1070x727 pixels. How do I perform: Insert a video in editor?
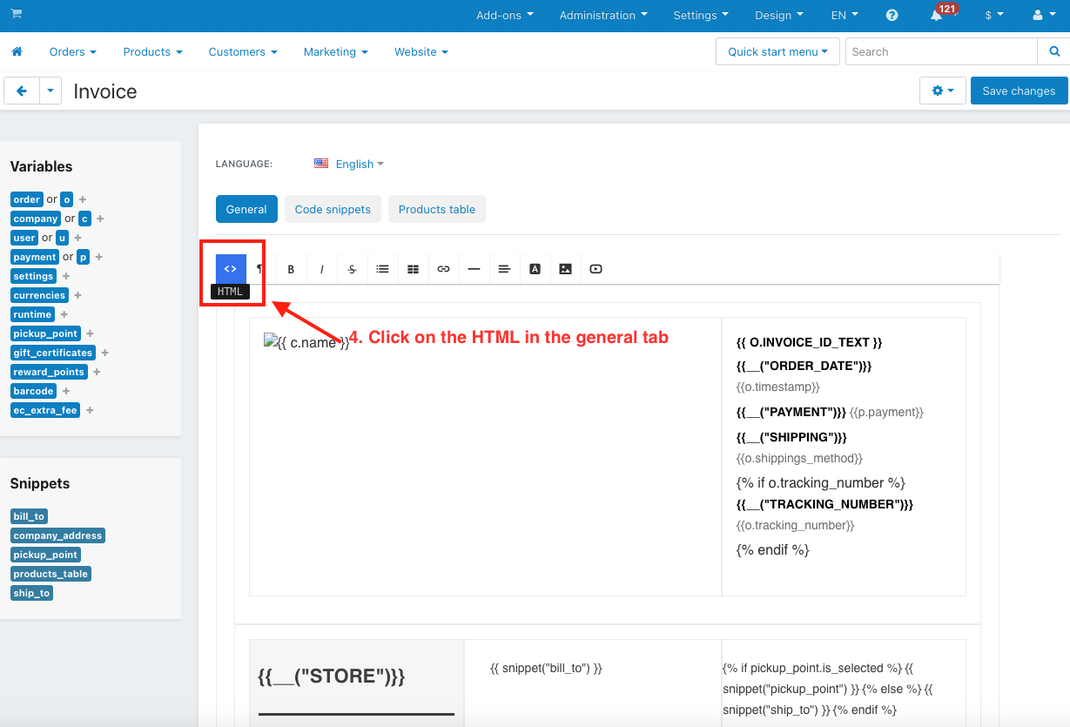596,269
